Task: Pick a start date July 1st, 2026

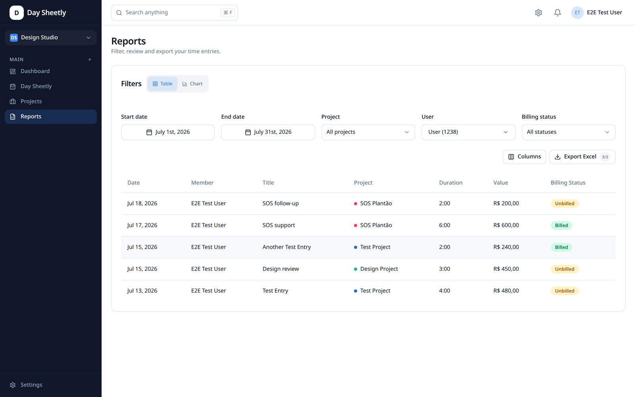Action: [168, 132]
